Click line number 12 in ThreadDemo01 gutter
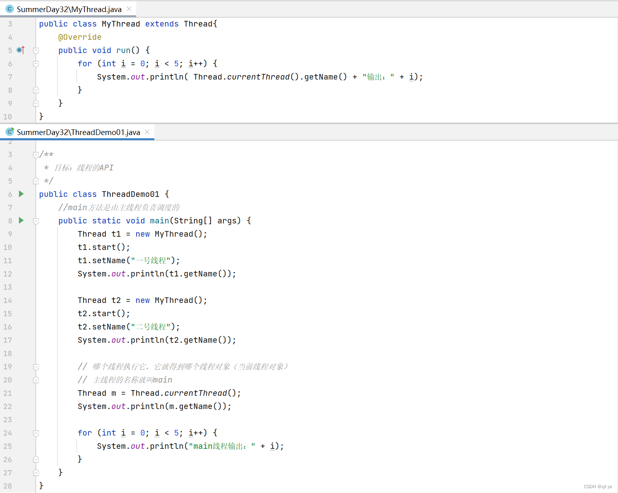The image size is (618, 493). 8,274
